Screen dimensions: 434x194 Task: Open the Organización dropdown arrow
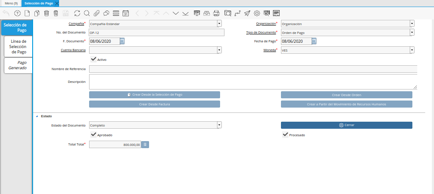412,24
